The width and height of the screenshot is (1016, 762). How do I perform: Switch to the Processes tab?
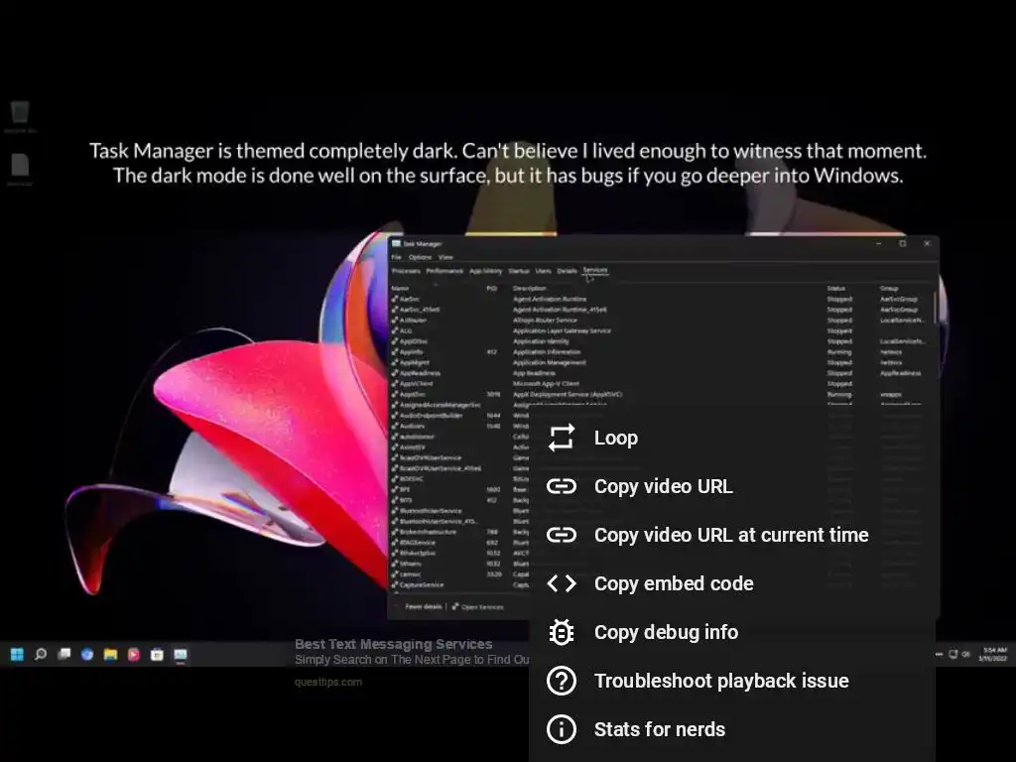point(406,271)
